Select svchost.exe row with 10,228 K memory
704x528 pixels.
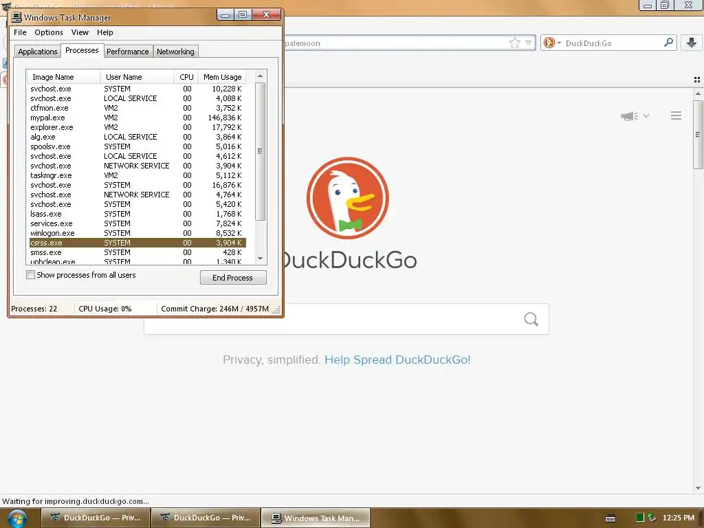click(x=137, y=89)
